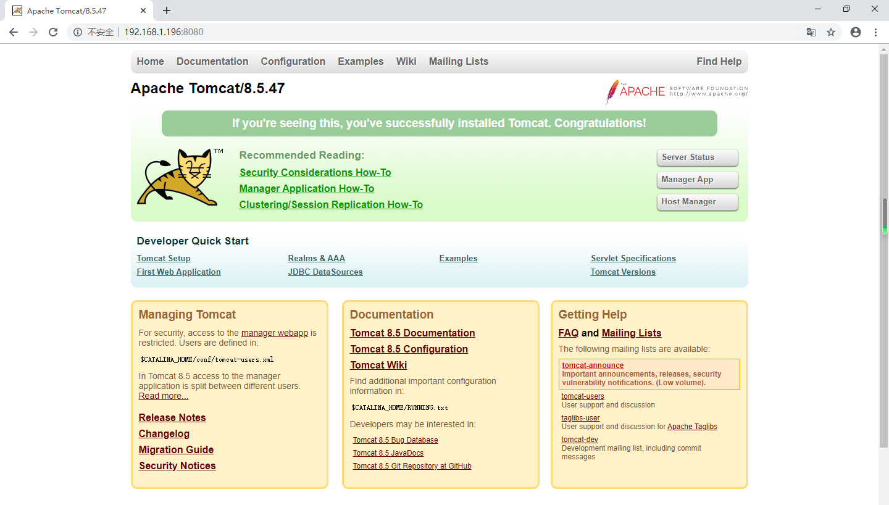889x505 pixels.
Task: Open Tomcat 8.5 Bug Database link
Action: 396,440
